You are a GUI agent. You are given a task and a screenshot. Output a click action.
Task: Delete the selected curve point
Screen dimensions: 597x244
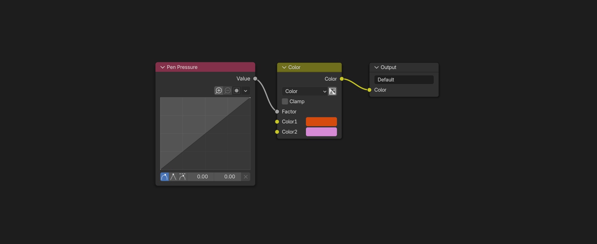[246, 177]
